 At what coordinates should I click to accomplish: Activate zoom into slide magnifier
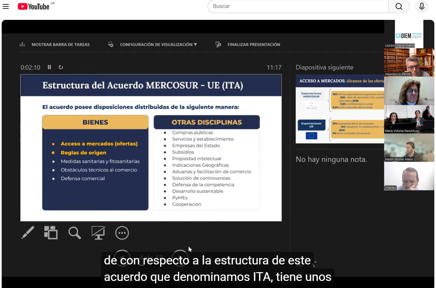coord(74,233)
